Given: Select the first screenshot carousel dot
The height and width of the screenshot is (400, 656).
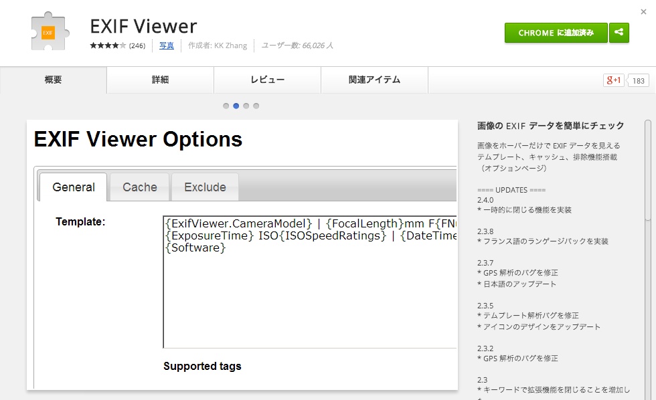Looking at the screenshot, I should (226, 106).
